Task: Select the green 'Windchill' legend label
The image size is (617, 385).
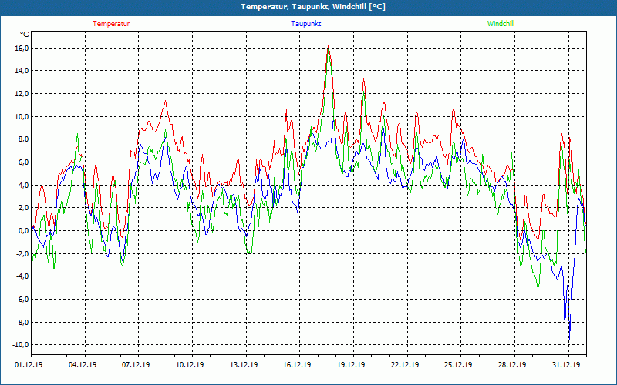Action: pos(501,24)
